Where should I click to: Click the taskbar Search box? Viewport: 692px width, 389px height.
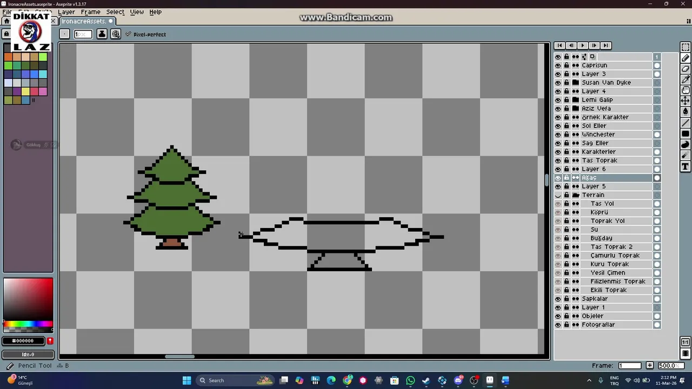point(235,380)
